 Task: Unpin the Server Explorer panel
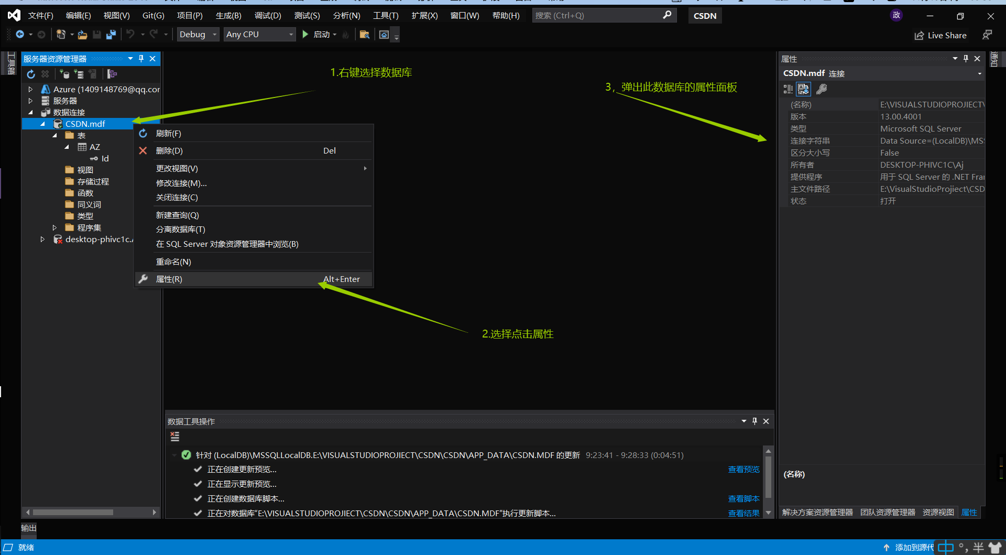(140, 59)
